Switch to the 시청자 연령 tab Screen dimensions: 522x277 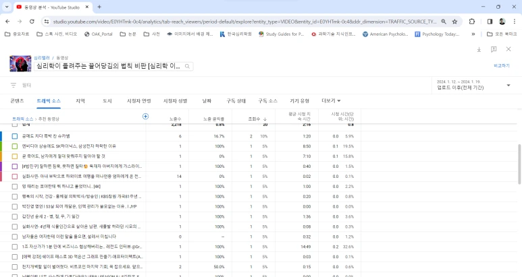(139, 100)
